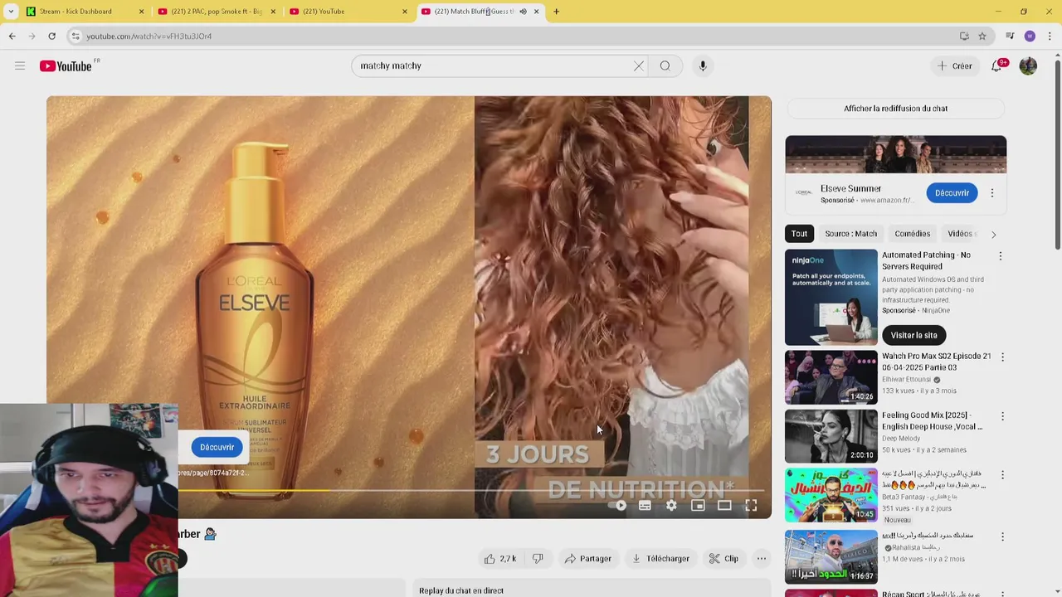Screen dimensions: 1062x597
Task: Download the video via Télécharger
Action: 660,558
